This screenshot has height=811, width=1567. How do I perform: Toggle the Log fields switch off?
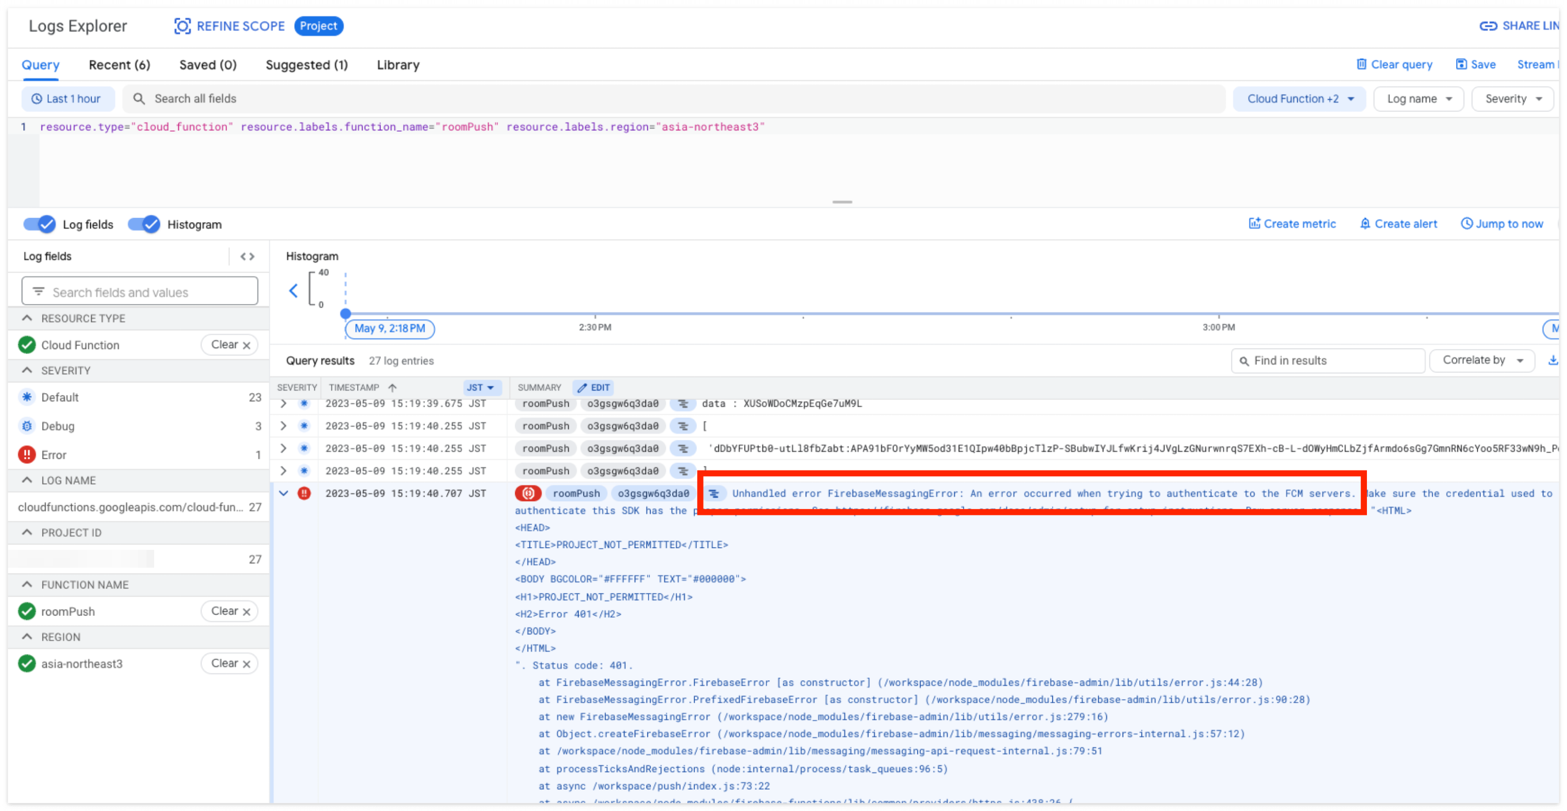[40, 225]
